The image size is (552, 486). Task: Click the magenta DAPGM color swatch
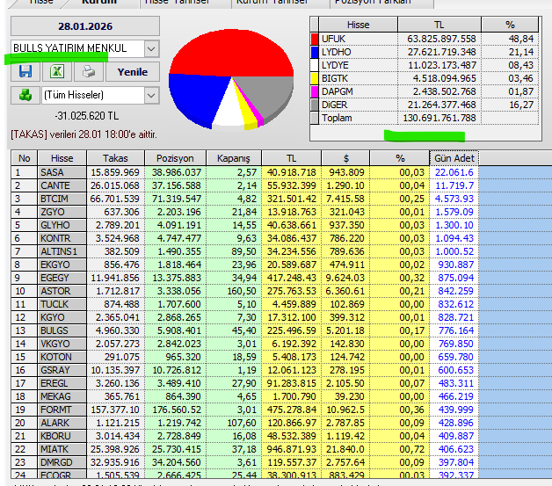coord(315,91)
